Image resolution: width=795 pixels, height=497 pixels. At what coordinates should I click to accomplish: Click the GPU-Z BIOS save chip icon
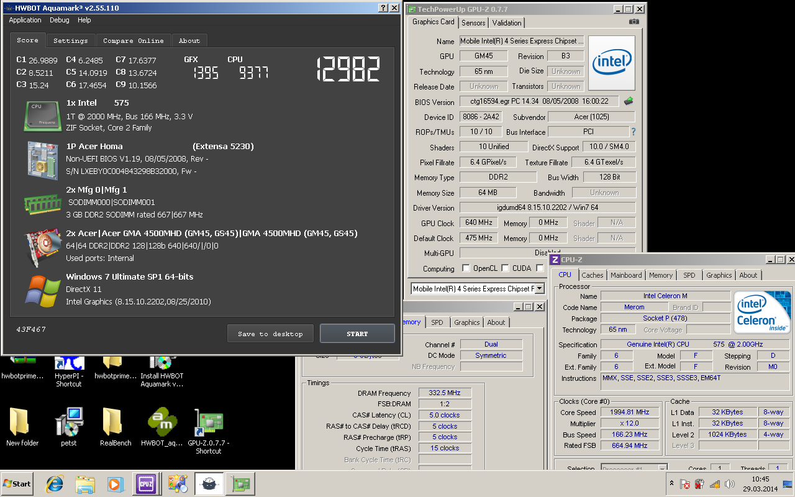point(629,101)
